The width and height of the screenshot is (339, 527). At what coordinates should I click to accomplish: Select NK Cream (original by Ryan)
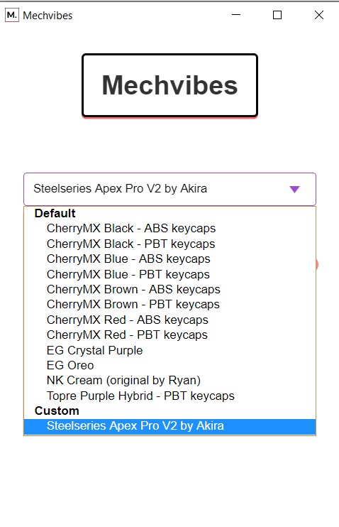point(169,381)
